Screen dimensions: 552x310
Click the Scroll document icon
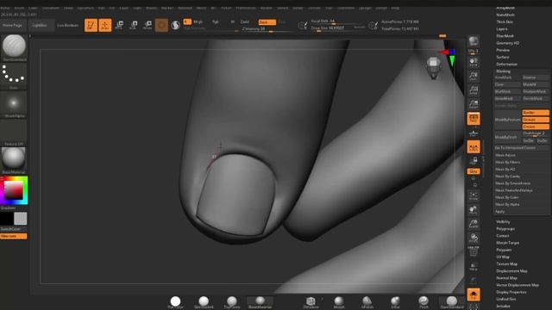pyautogui.click(x=474, y=63)
